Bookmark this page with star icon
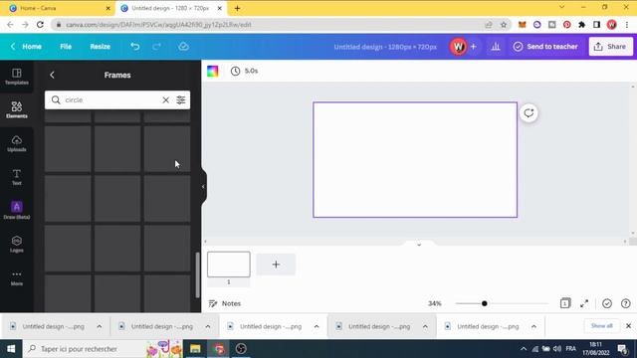This screenshot has width=637, height=358. click(504, 25)
